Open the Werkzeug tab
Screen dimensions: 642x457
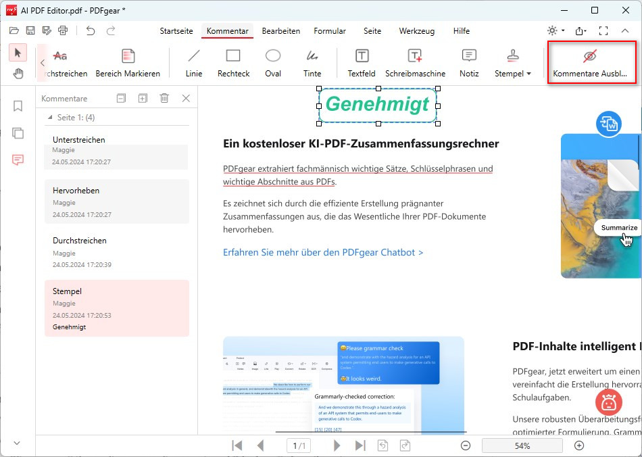coord(416,31)
